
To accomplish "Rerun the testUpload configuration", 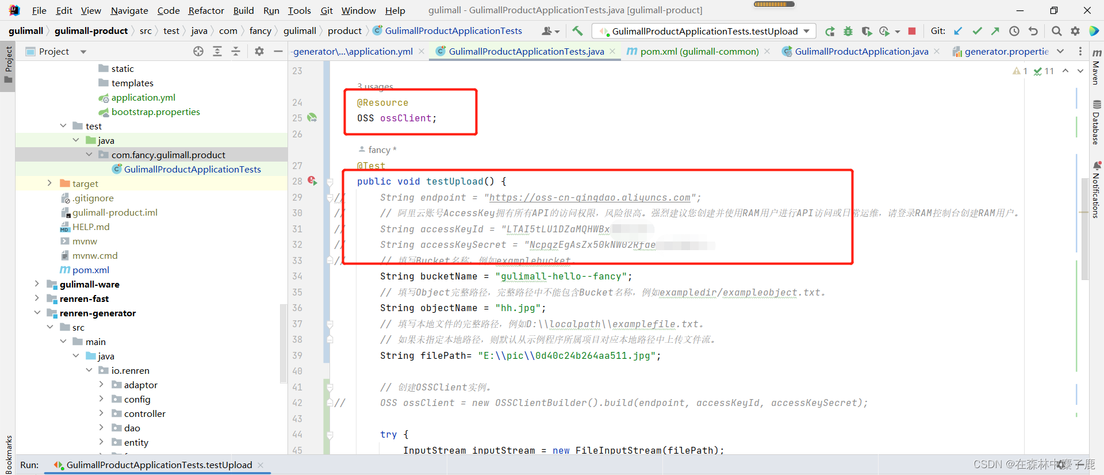I will [830, 31].
